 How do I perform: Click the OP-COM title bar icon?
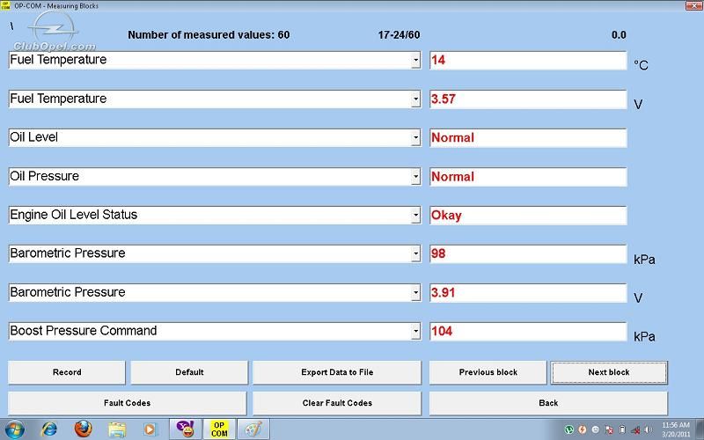tap(6, 5)
